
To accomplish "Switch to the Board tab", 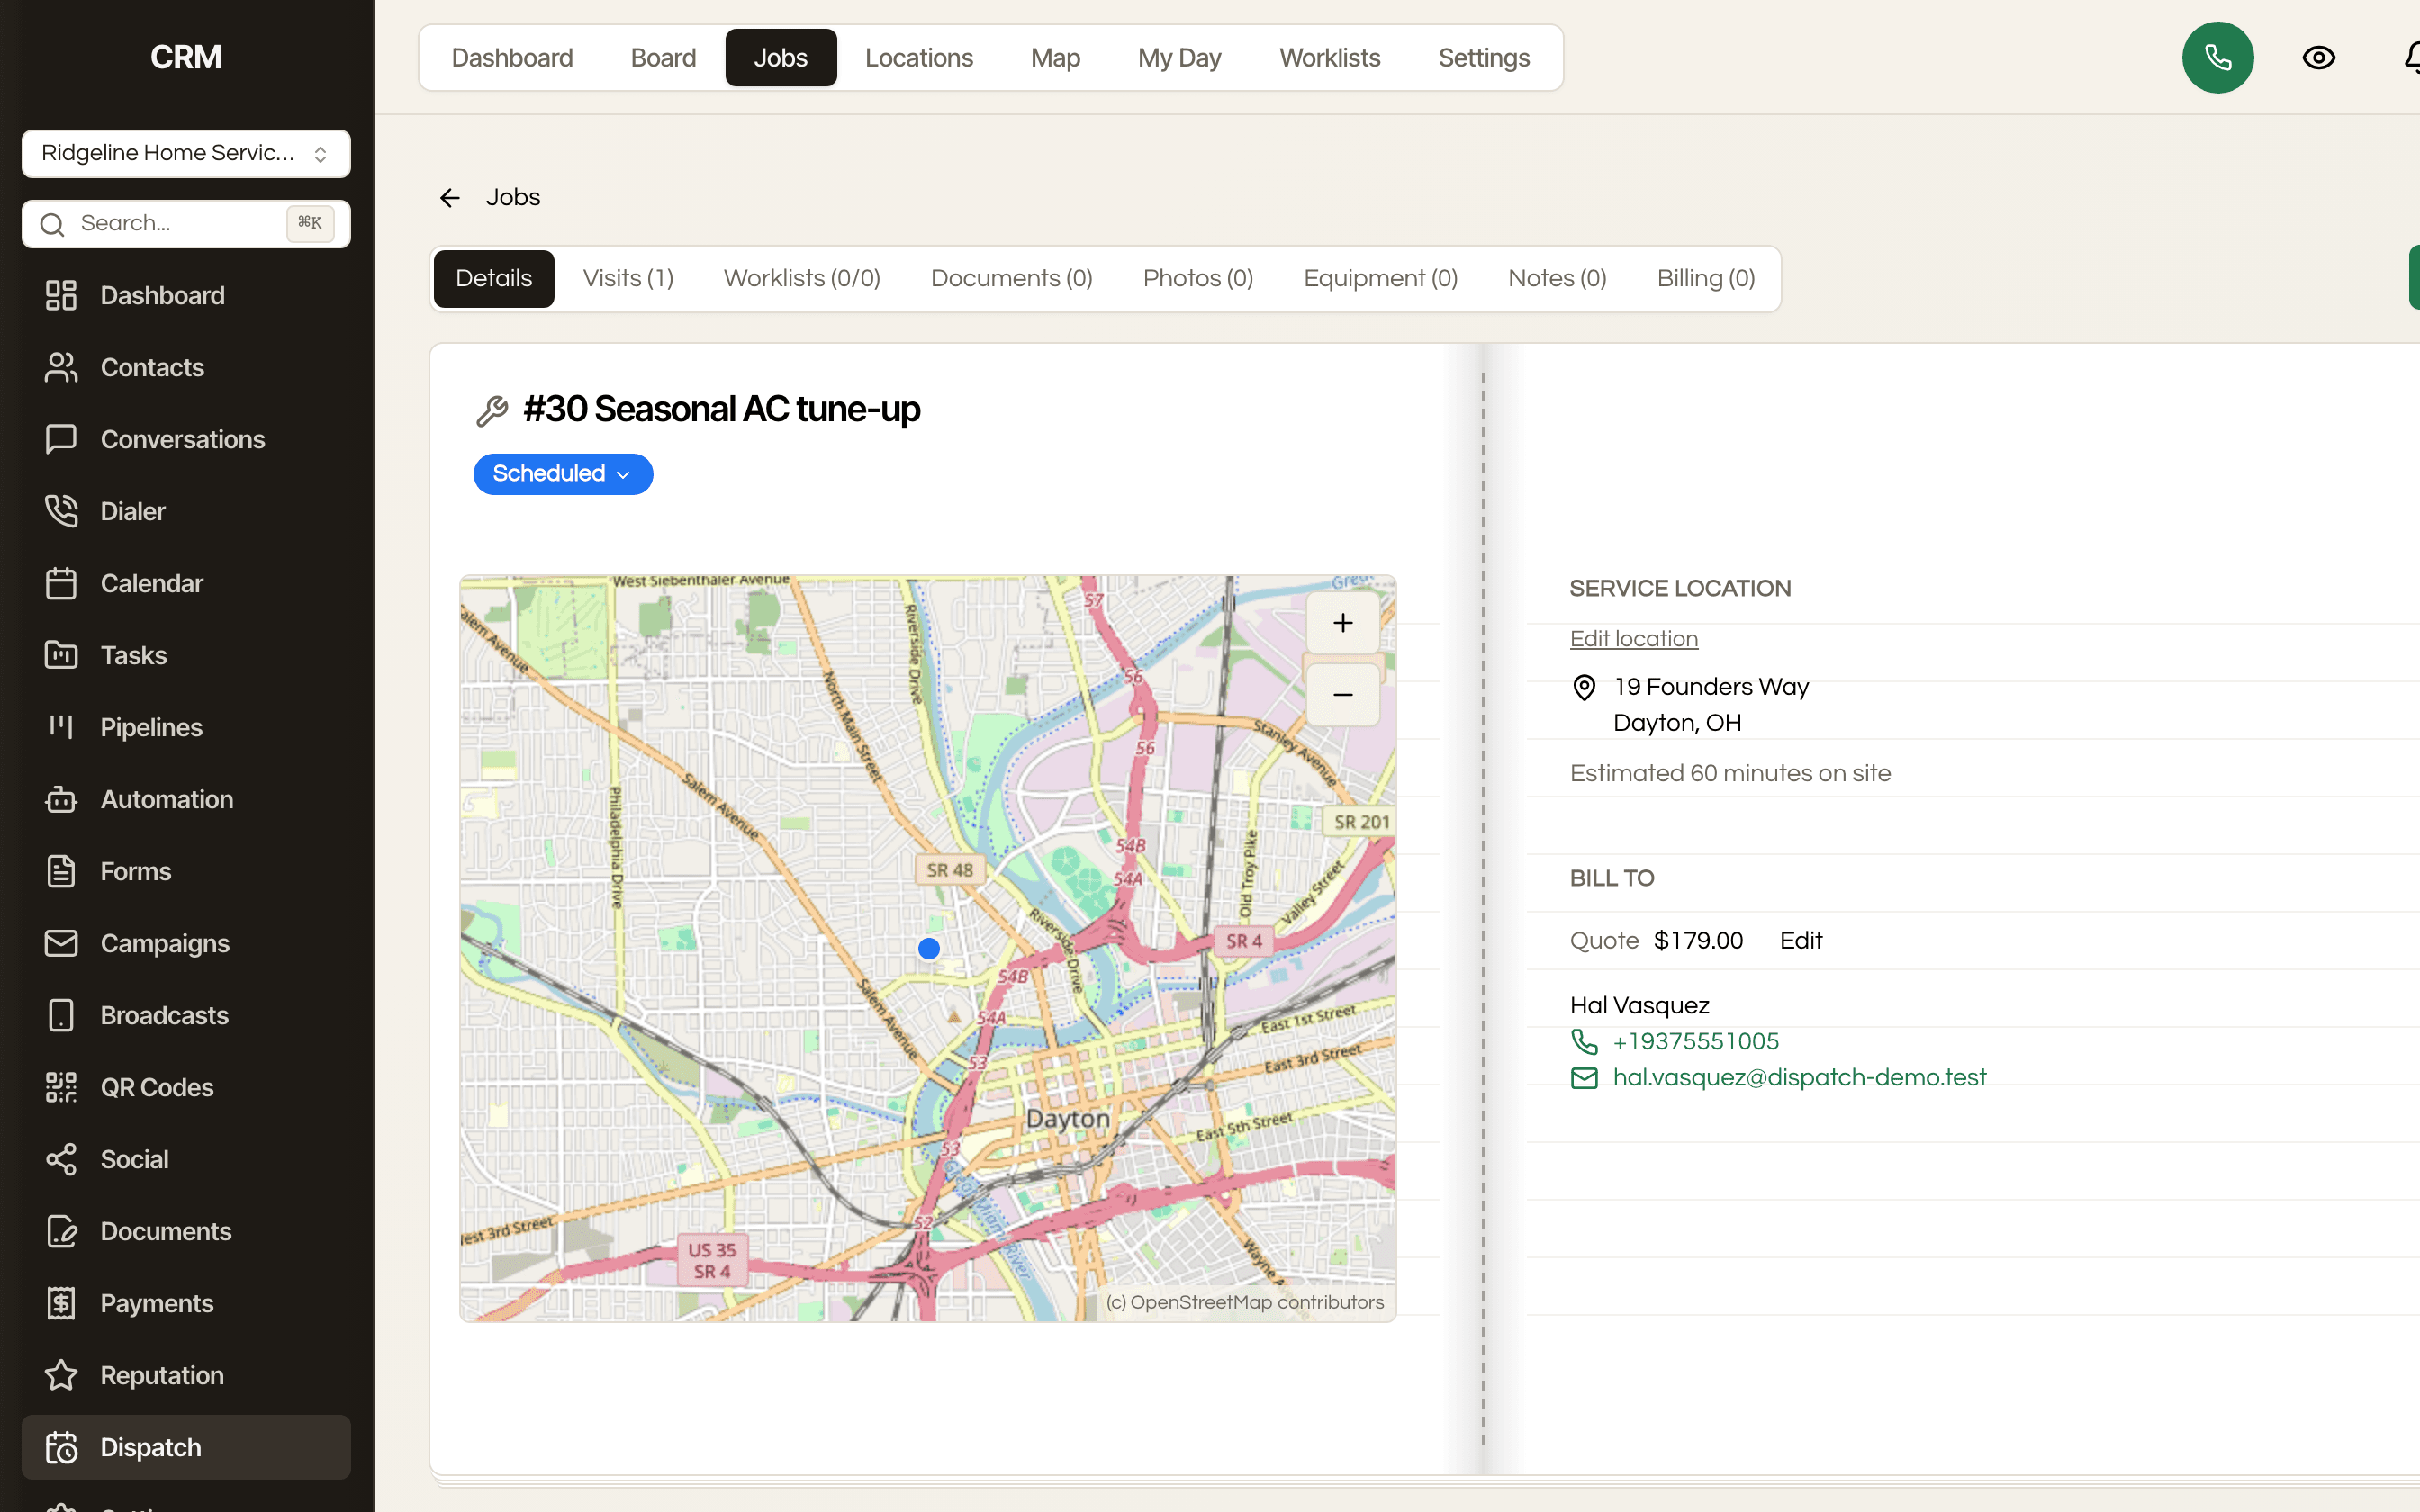I will pyautogui.click(x=663, y=58).
